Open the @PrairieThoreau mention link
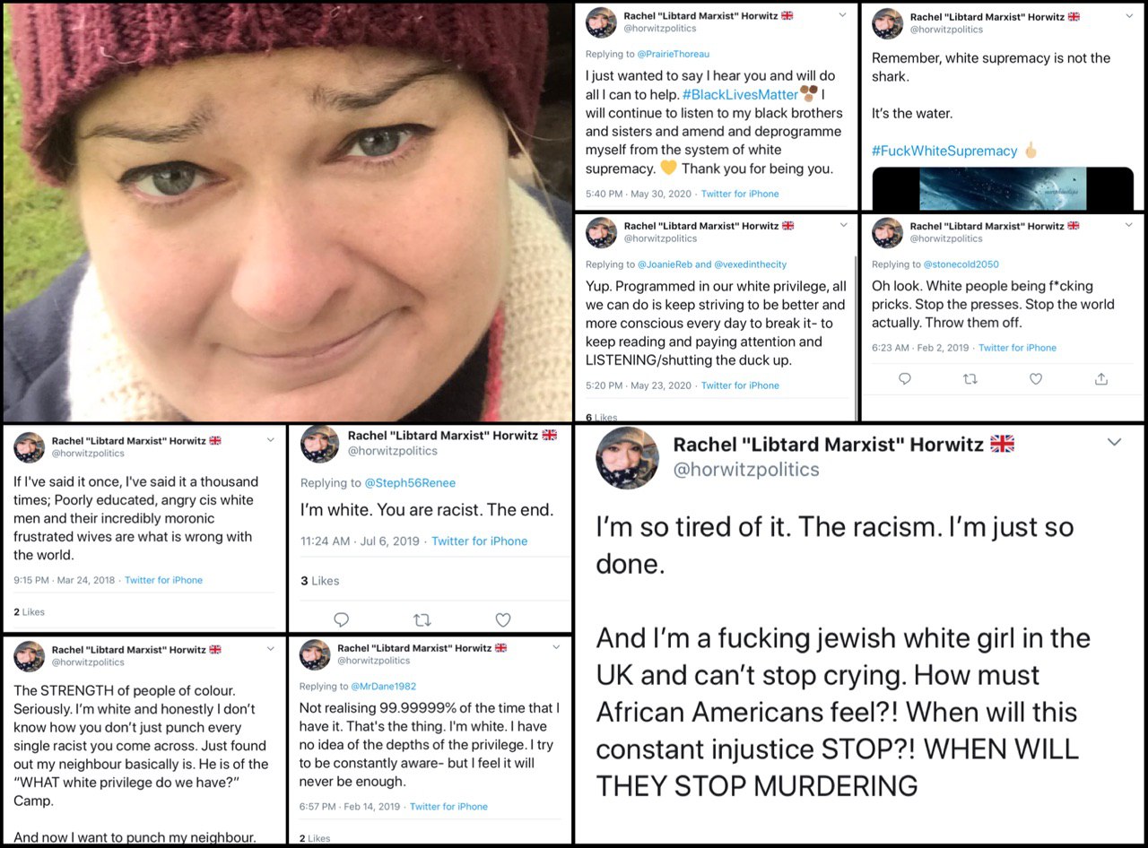Viewport: 1148px width, 848px height. point(674,54)
